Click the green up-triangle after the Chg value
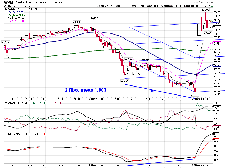 tap(212, 6)
